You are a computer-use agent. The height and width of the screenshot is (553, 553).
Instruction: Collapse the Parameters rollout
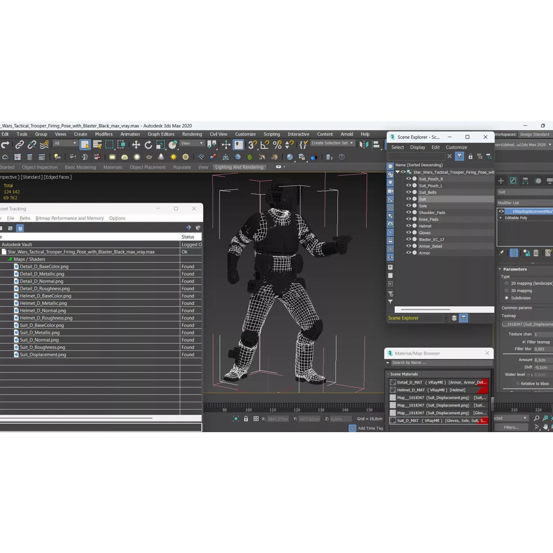click(x=500, y=269)
